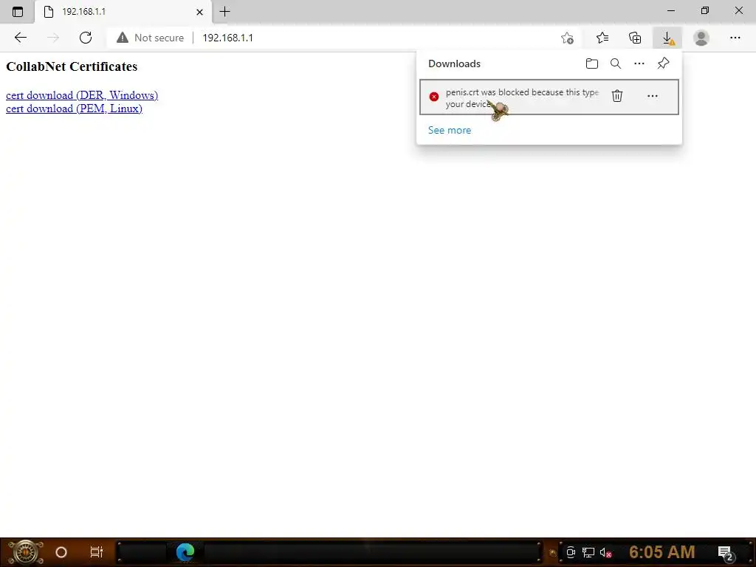Screen dimensions: 756x567
Task: Open the Meet Now tray icon
Action: (571, 552)
